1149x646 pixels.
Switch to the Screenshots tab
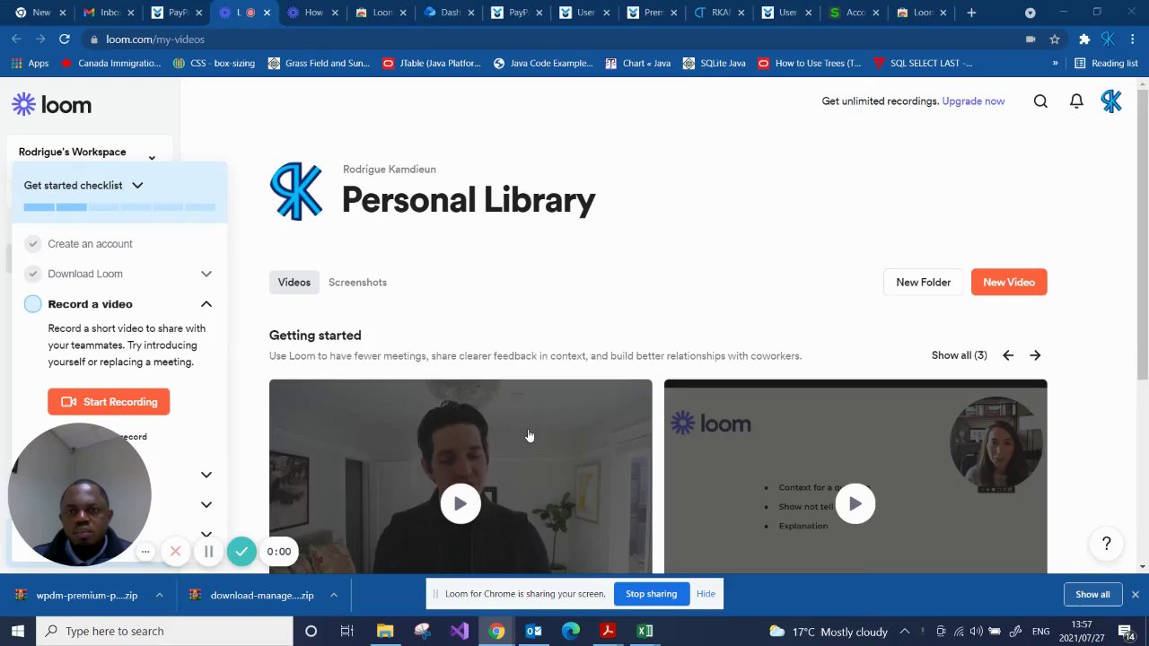tap(357, 283)
